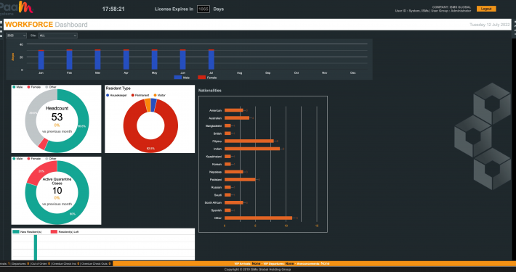516x272 pixels.
Task: Click the Housekeeper legend marker in Resident Type
Action: 108,95
